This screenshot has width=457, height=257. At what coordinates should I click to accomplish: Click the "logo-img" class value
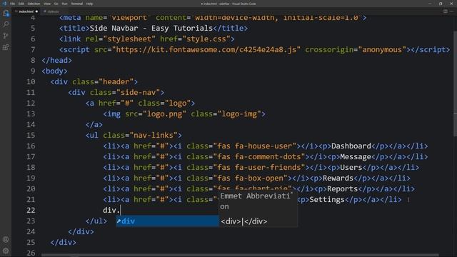[x=239, y=114]
